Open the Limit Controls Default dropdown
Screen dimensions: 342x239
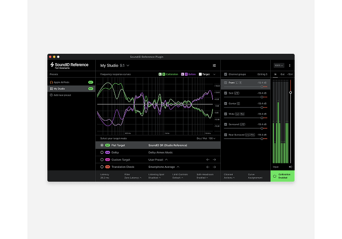[x=180, y=176]
